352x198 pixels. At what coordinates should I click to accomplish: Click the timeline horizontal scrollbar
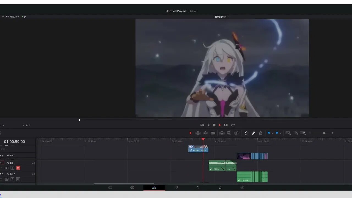(124, 184)
